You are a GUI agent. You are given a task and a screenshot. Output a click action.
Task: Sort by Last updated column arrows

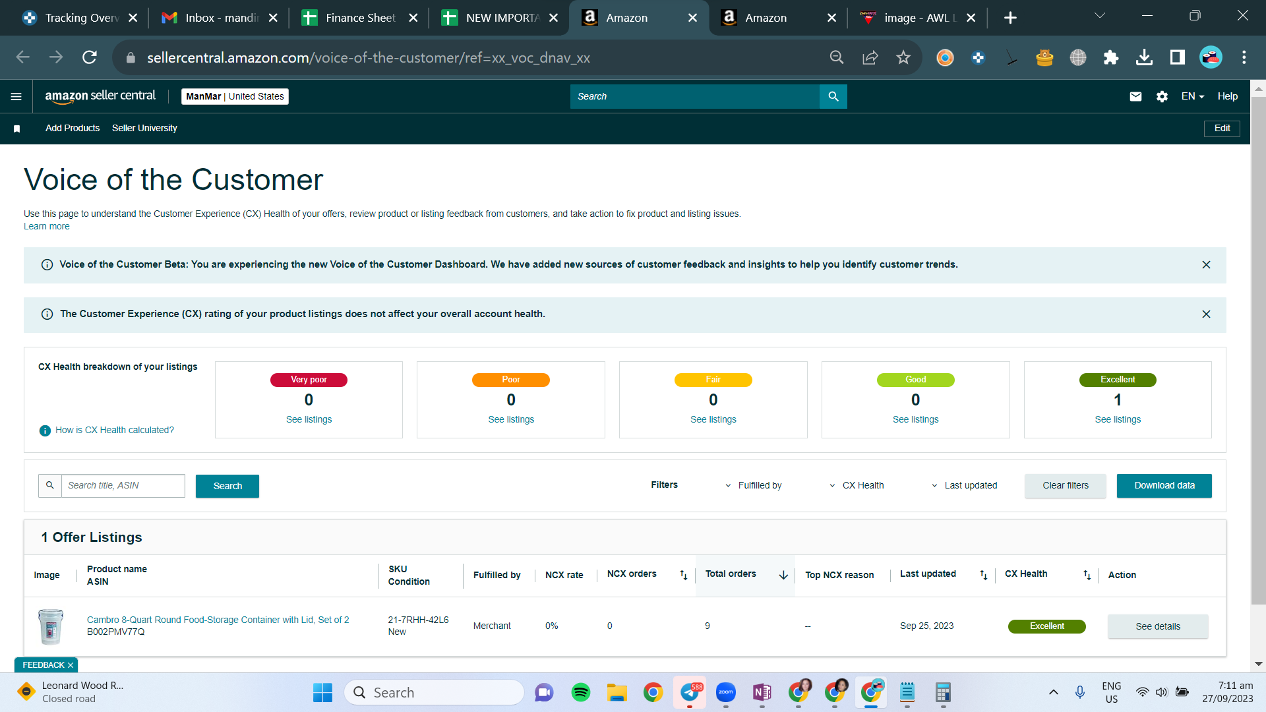coord(984,575)
